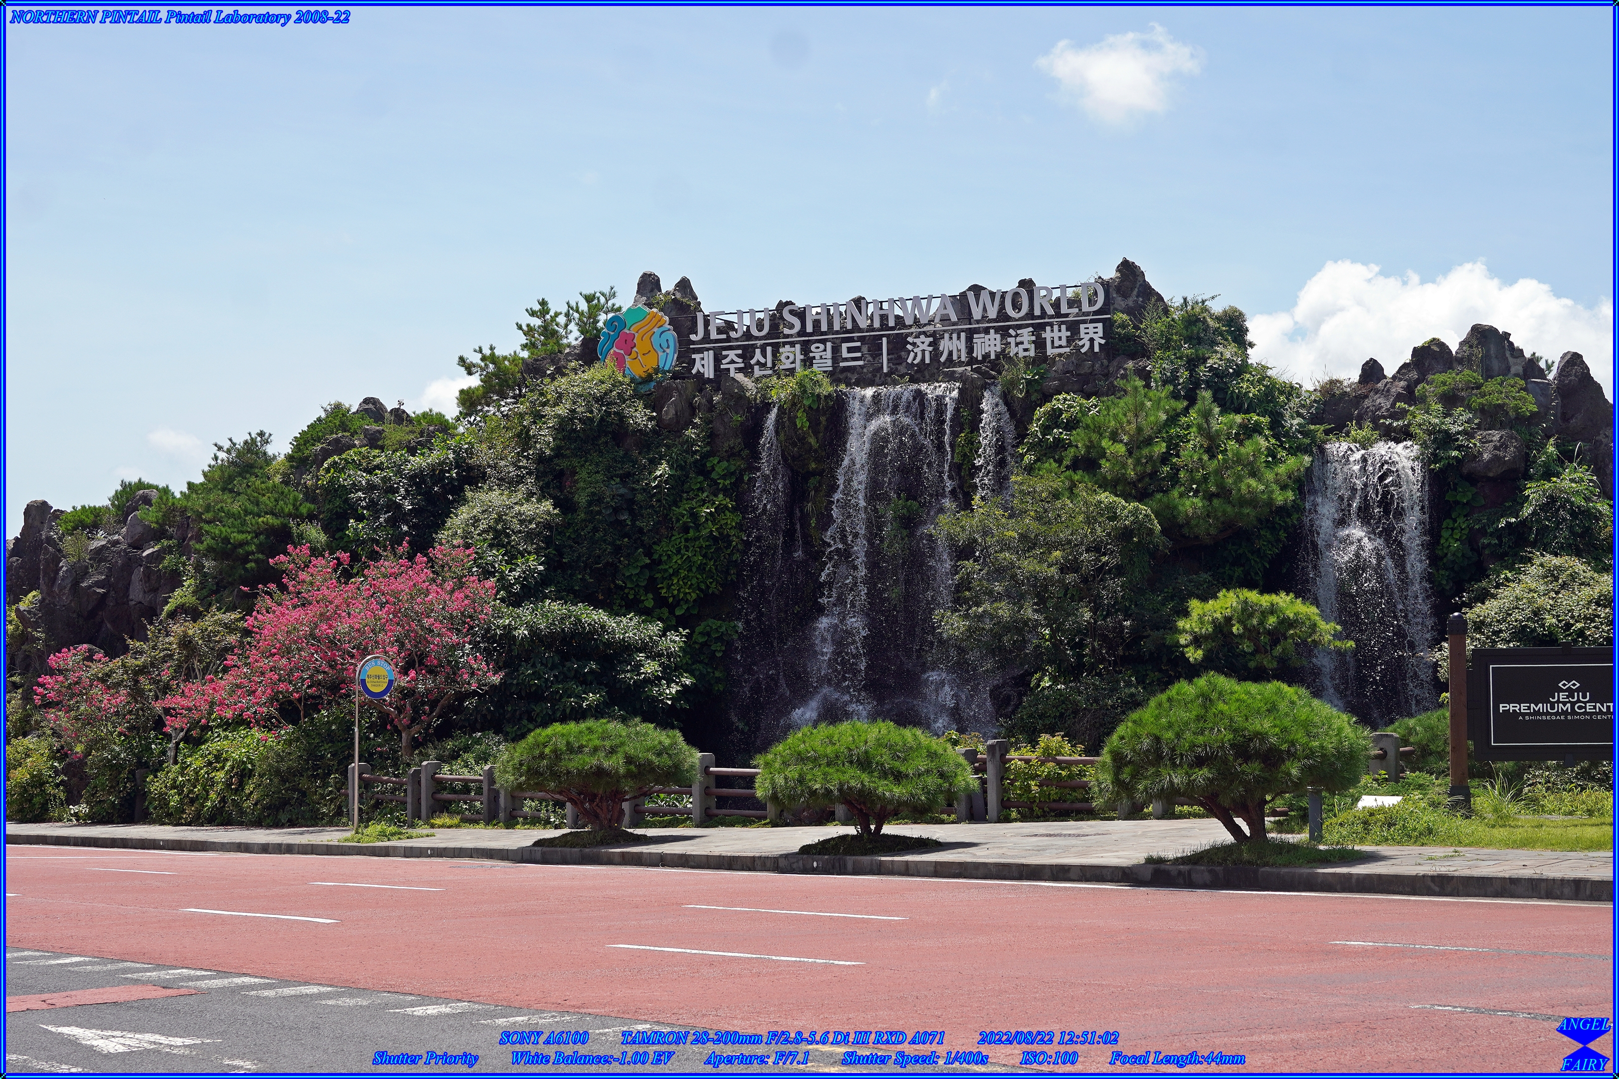This screenshot has width=1619, height=1079.
Task: Click the 'TAMRON 28-200mm' lens caption
Action: (x=783, y=1038)
